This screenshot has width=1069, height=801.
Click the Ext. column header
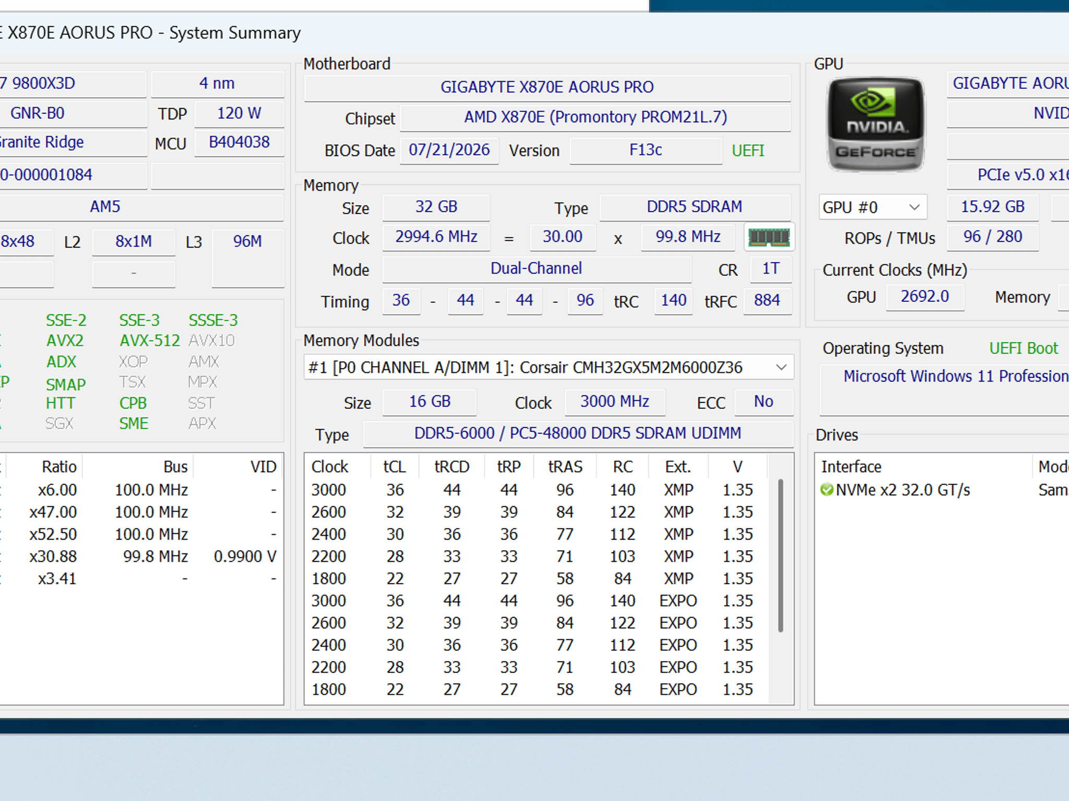tap(678, 467)
